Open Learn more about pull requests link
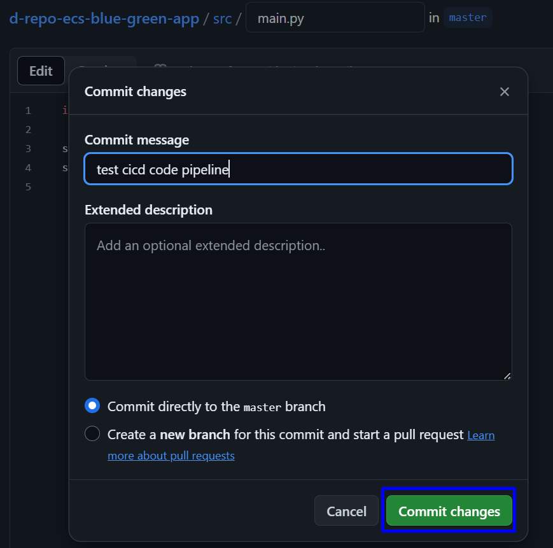The width and height of the screenshot is (553, 548). [x=171, y=456]
